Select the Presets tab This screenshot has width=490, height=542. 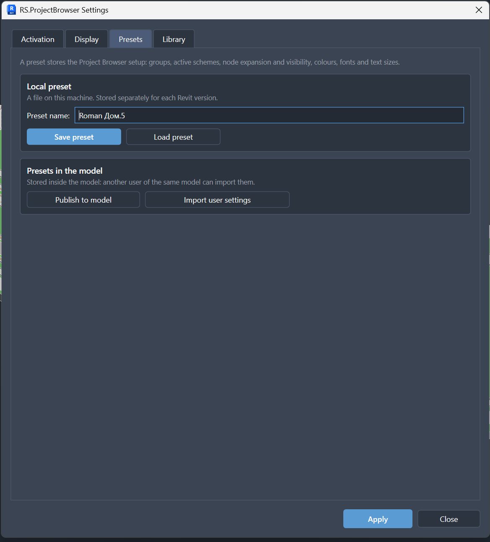tap(130, 39)
